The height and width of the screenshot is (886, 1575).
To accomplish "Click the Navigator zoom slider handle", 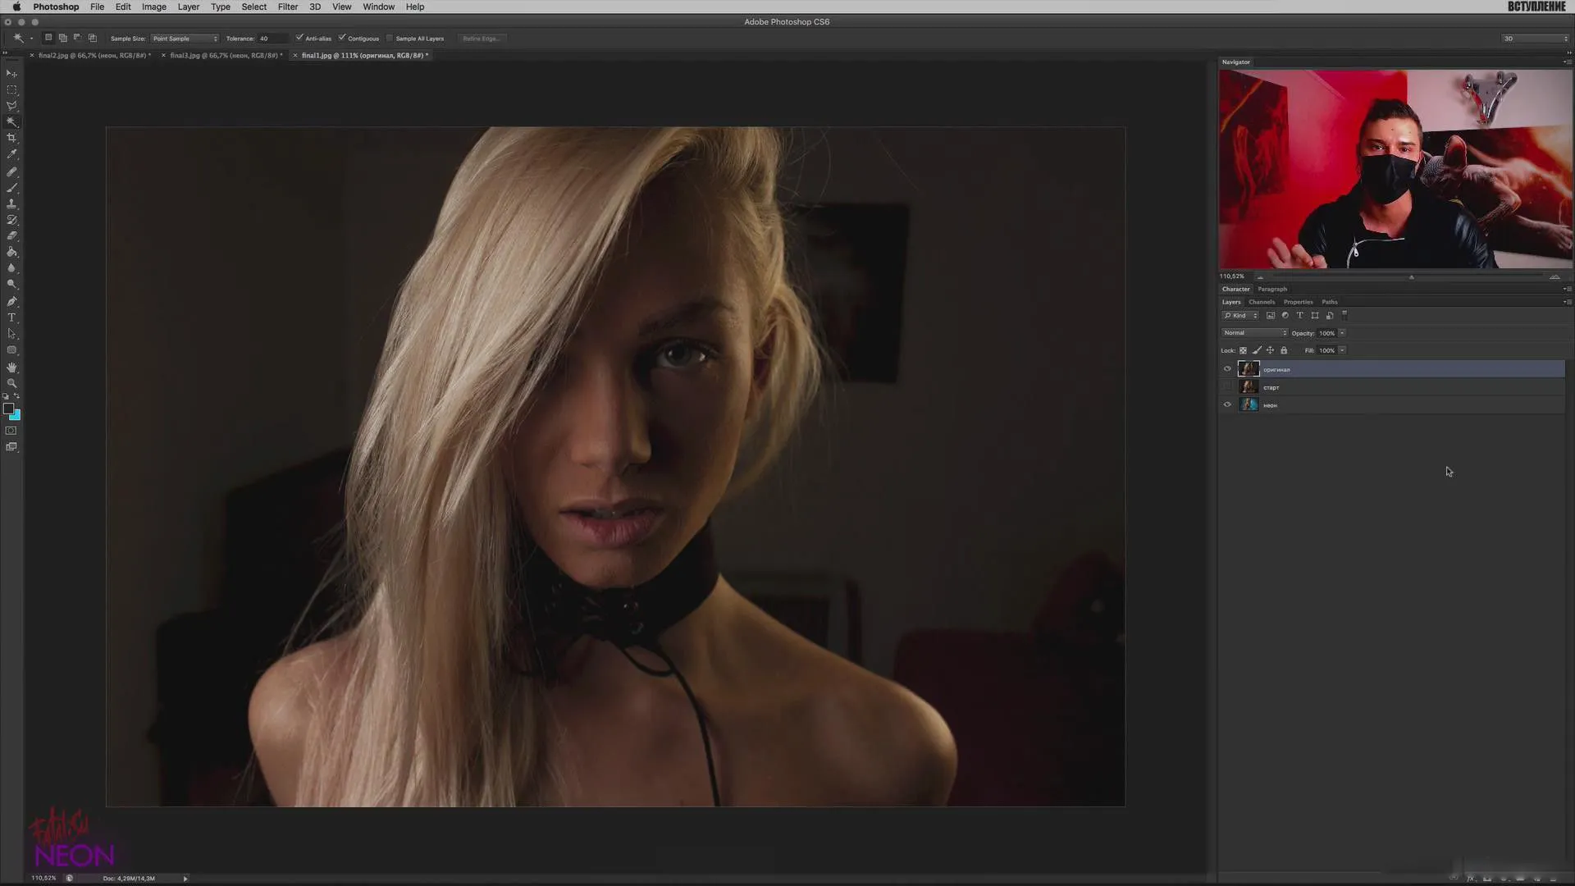I will pyautogui.click(x=1411, y=277).
